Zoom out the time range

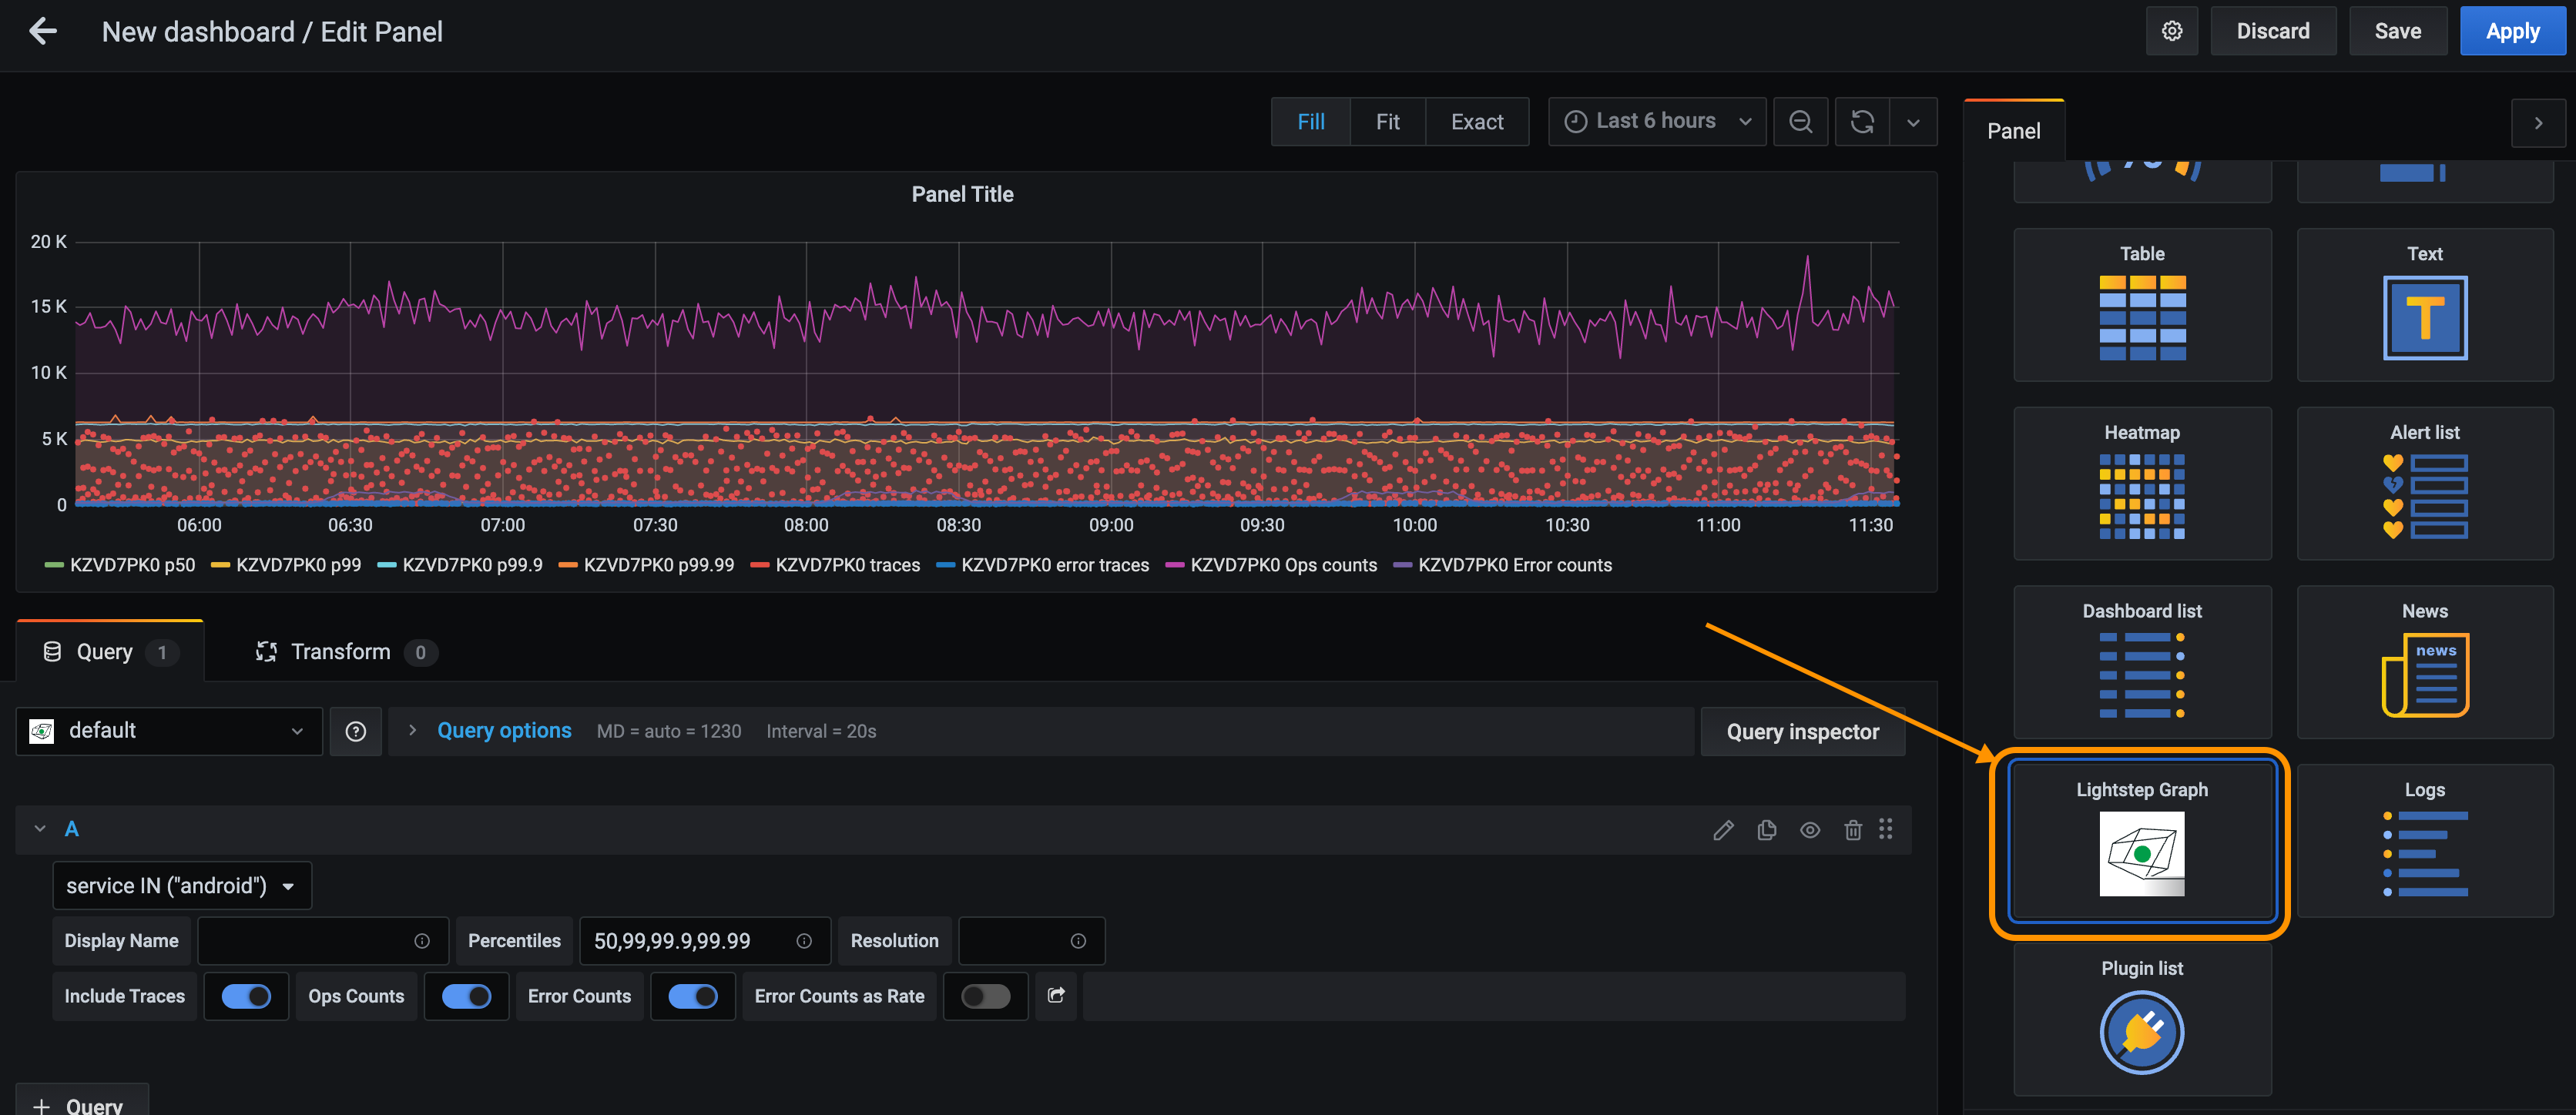point(1800,121)
